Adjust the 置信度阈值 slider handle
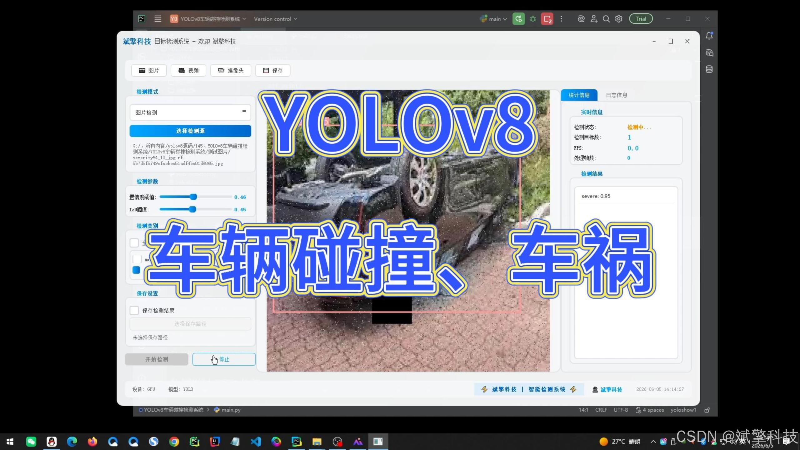Screen dimensions: 800x450 (x=193, y=197)
